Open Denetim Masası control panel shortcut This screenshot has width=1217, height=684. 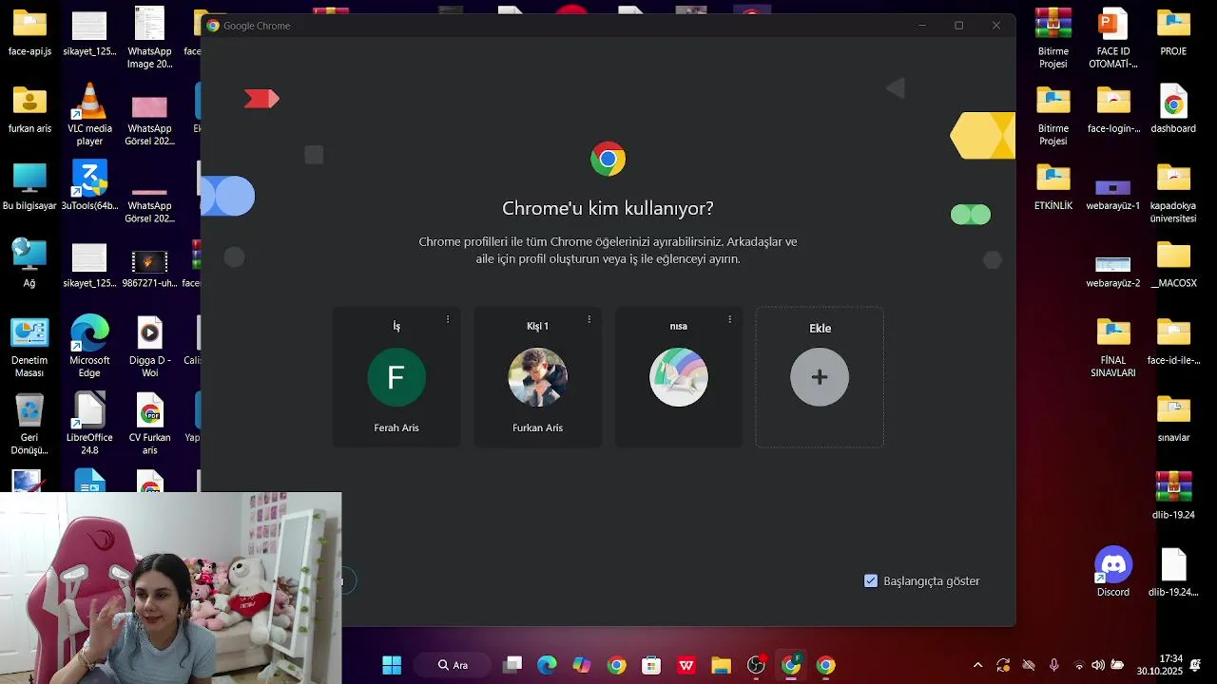coord(29,348)
